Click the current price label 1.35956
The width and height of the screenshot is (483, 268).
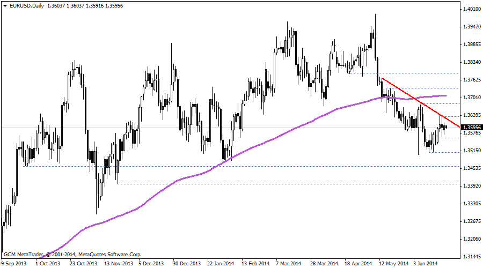click(472, 128)
